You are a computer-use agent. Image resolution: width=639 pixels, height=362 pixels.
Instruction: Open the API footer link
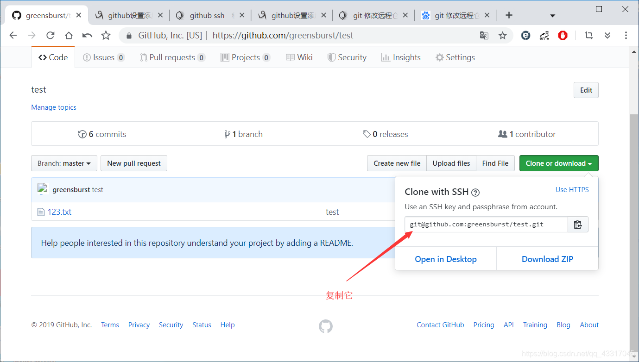pos(509,325)
